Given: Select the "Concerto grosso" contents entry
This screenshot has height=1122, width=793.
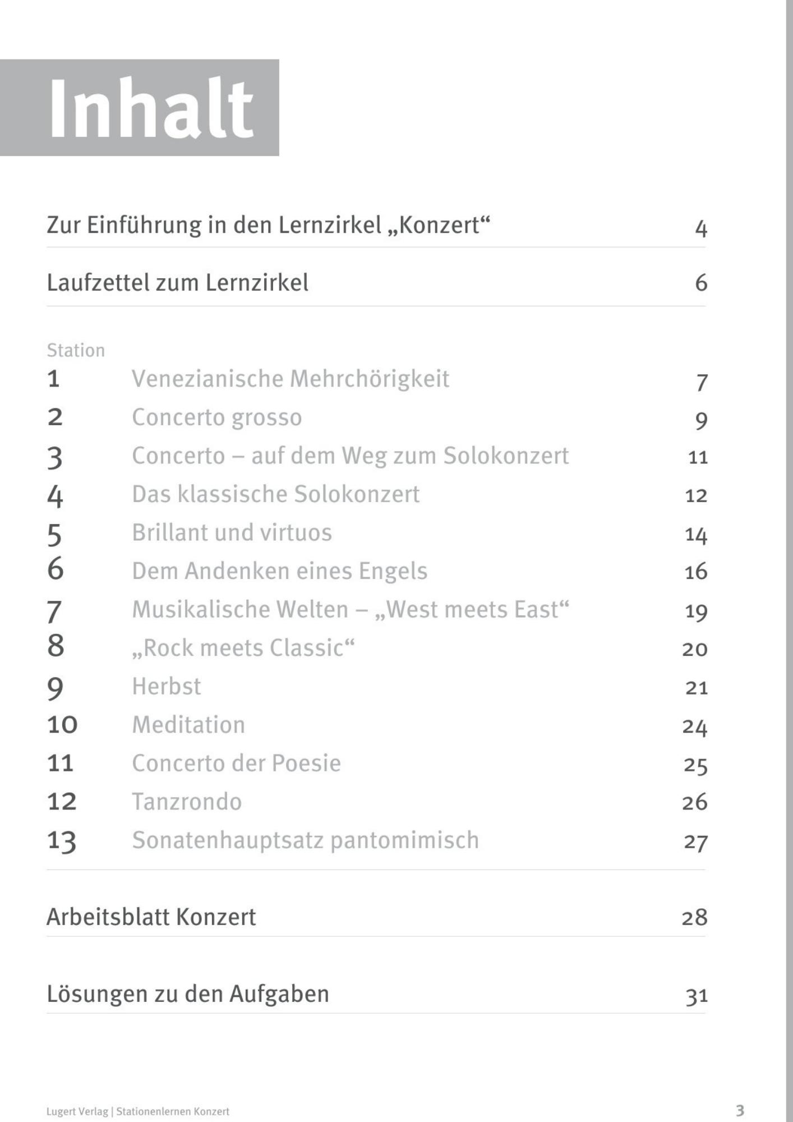Looking at the screenshot, I should [x=216, y=418].
